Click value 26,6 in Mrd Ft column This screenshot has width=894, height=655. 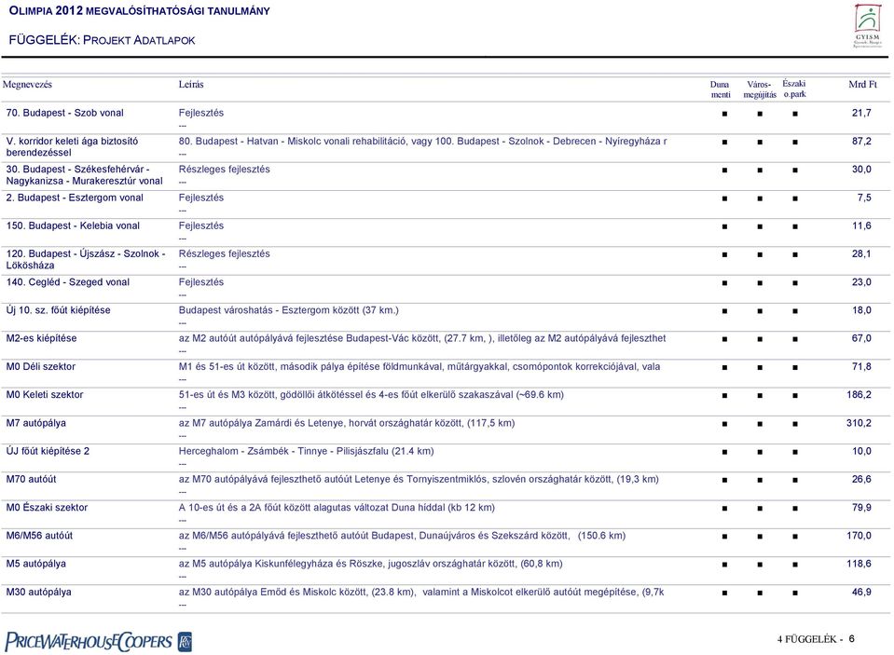[x=861, y=480]
